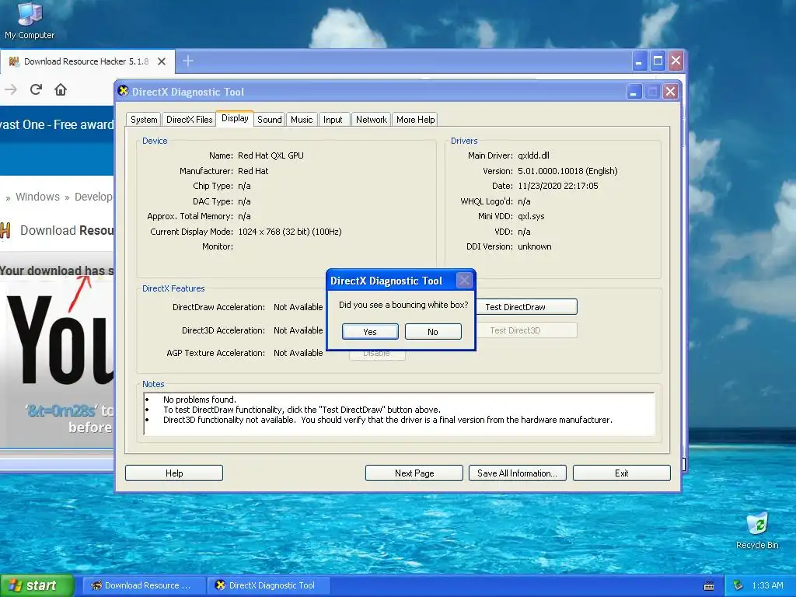Click Yes in the bouncing white box dialog
The image size is (796, 597).
[x=370, y=331]
